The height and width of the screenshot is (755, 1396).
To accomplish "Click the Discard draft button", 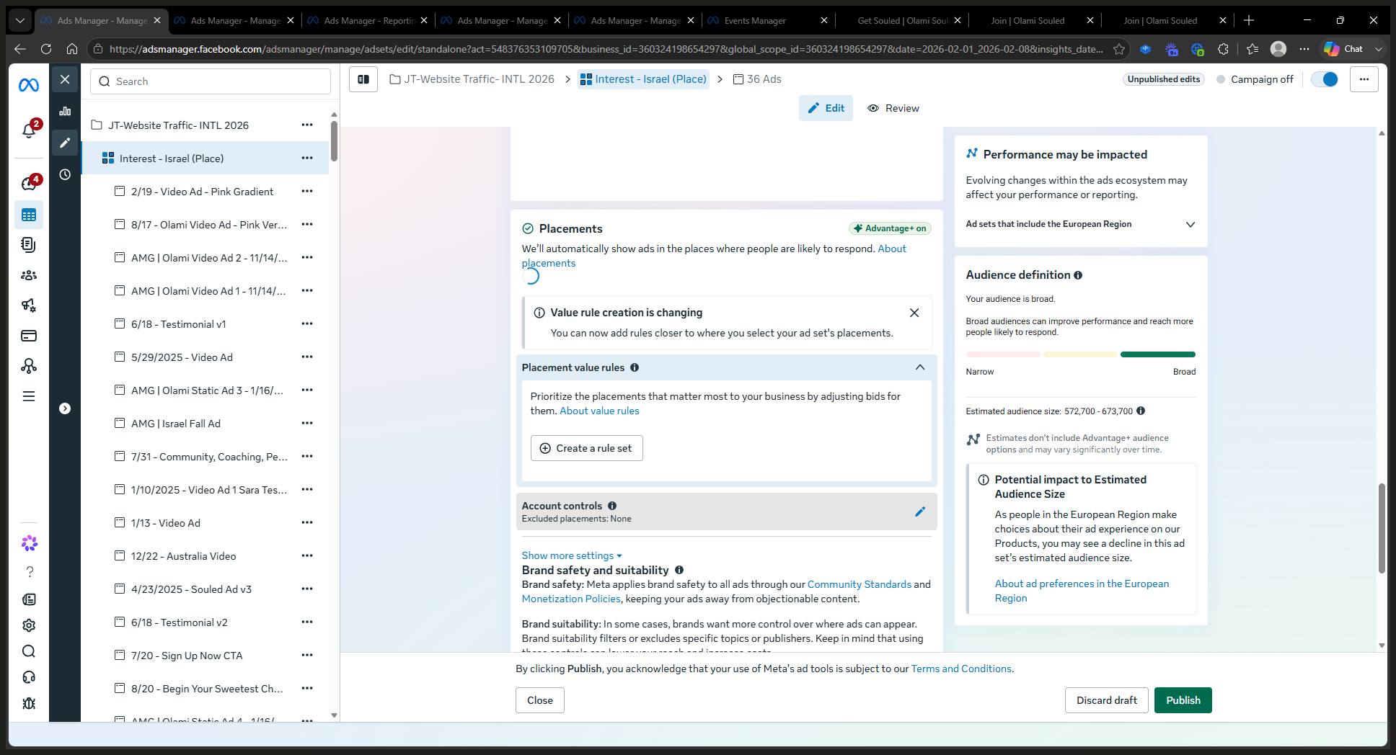I will 1107,700.
